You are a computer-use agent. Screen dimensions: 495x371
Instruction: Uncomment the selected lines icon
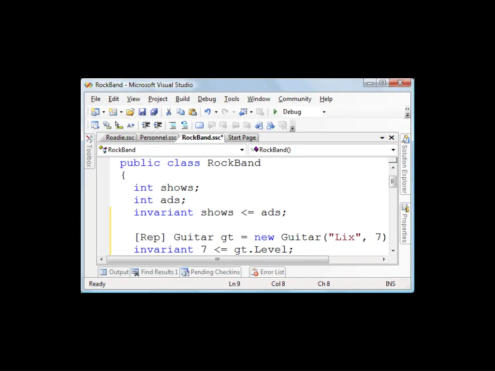(x=184, y=125)
